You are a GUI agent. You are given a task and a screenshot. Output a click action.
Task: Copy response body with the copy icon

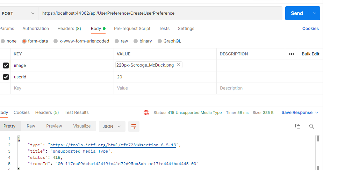pos(298,126)
